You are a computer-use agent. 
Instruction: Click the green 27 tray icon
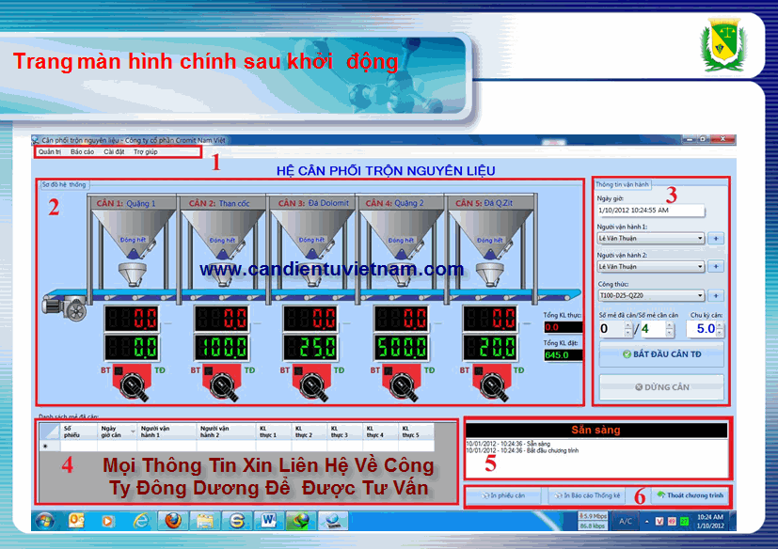click(x=684, y=521)
